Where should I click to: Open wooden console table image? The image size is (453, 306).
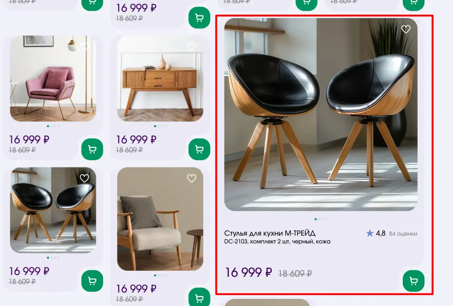coord(160,78)
